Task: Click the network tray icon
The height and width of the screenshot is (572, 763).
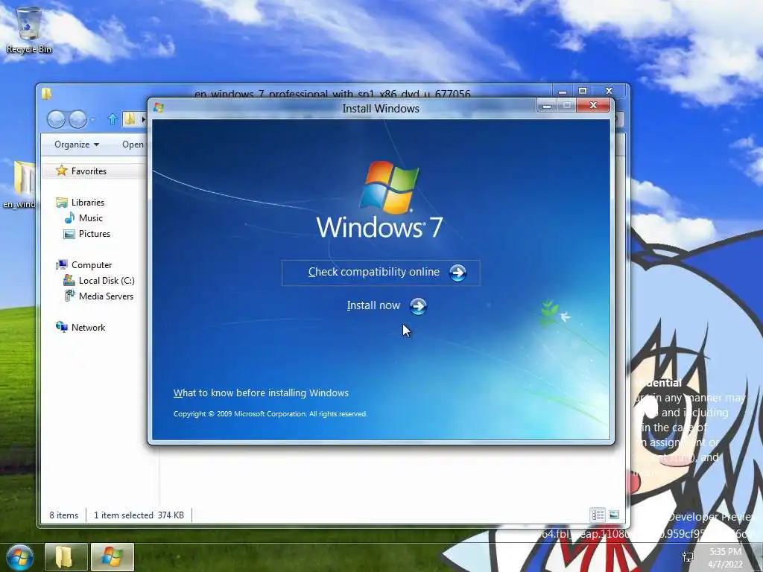Action: tap(688, 557)
